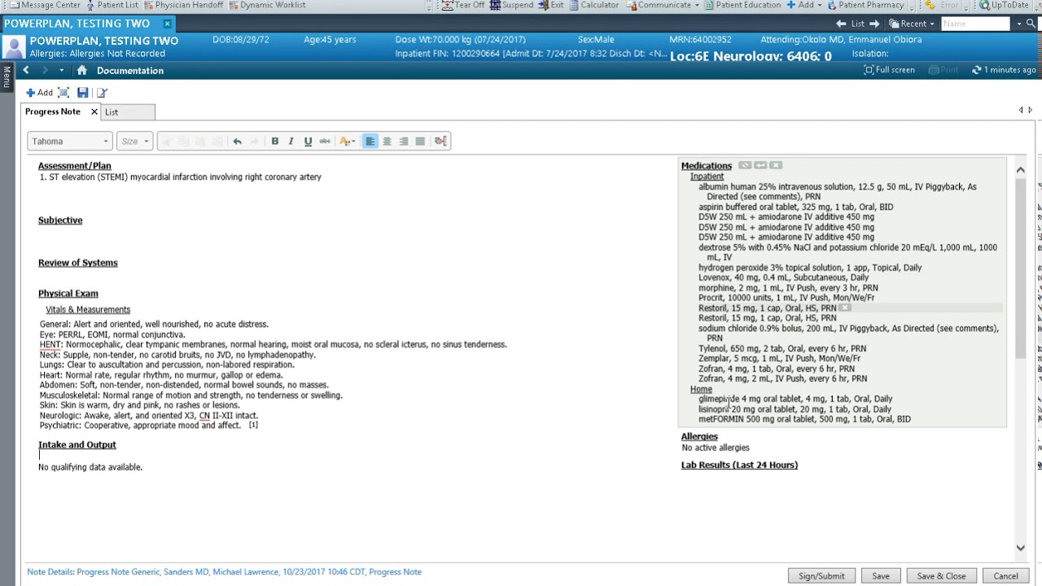Viewport: 1042px width, 586px height.
Task: Click the note vertical scrollbar down arrow
Action: (x=1021, y=548)
